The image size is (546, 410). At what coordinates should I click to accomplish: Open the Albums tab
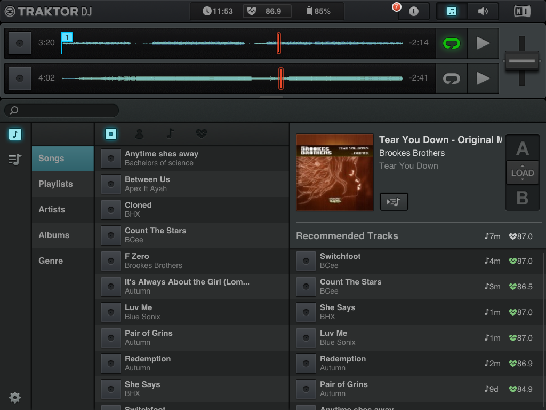coord(63,235)
